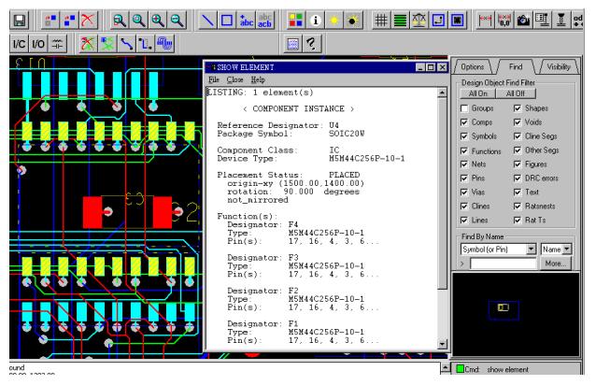Click the balance scales icon
596x385 pixels.
[x=419, y=21]
